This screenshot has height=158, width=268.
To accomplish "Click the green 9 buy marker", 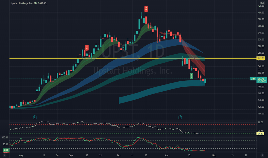I will tap(192, 76).
